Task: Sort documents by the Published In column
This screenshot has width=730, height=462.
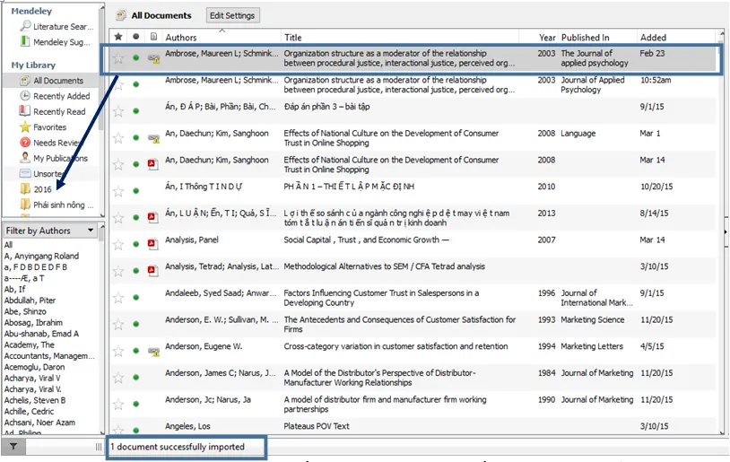Action: point(586,38)
